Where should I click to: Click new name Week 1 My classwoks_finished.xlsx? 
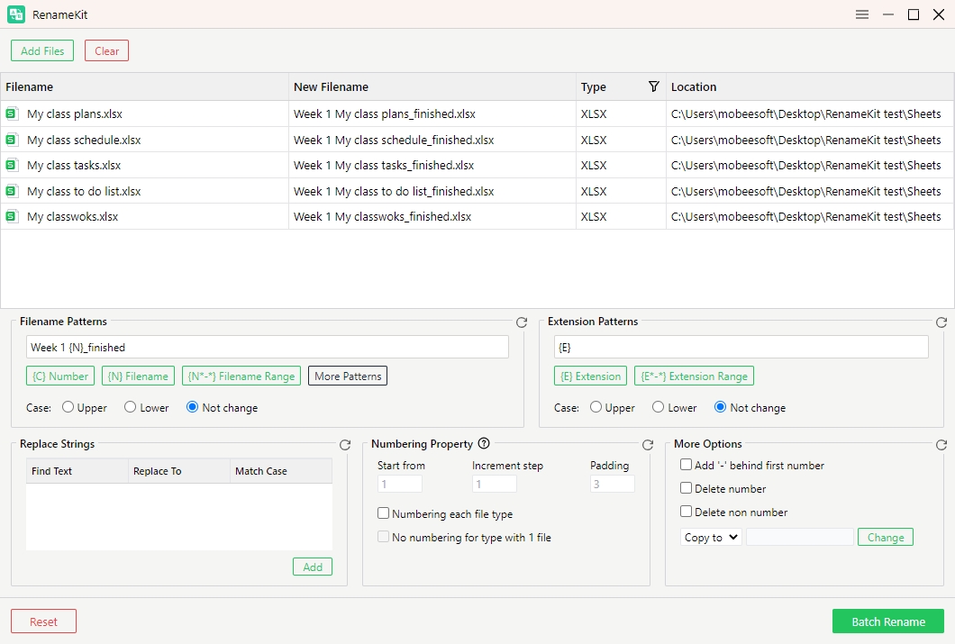[x=383, y=217]
